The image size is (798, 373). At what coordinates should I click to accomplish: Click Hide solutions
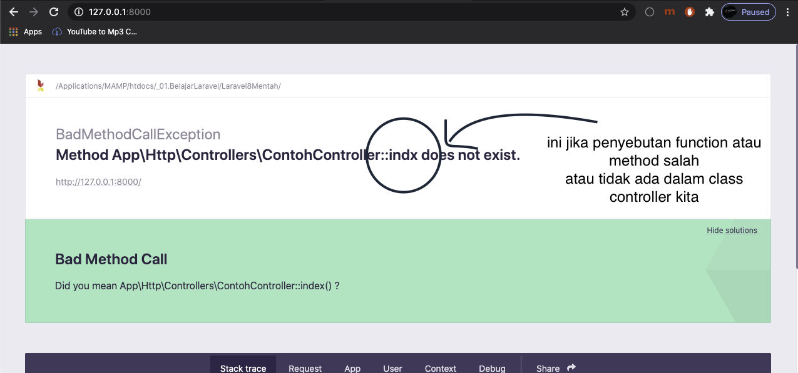[x=732, y=231]
